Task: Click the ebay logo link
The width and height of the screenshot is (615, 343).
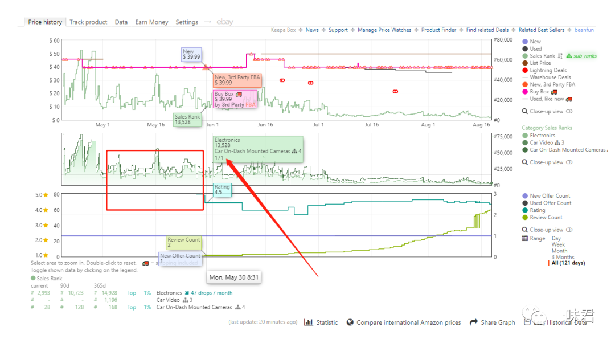Action: (225, 22)
